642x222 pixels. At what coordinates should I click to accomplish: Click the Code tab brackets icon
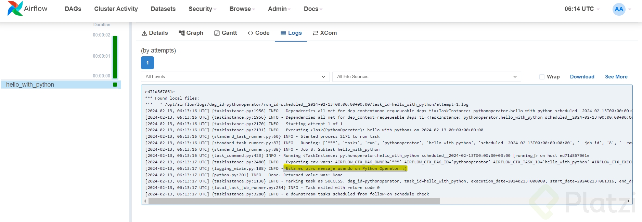point(251,33)
